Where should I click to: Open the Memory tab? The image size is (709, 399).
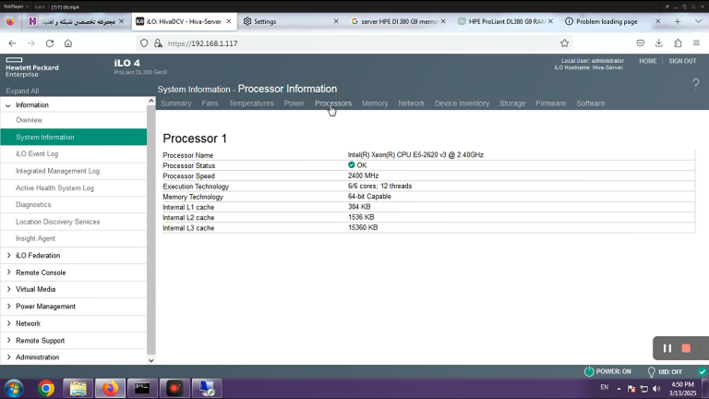tap(375, 103)
